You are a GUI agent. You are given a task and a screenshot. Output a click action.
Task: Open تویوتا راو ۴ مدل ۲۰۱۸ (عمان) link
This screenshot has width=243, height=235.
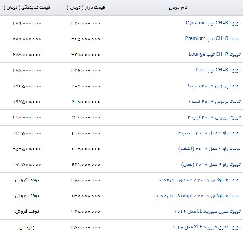tap(211, 164)
